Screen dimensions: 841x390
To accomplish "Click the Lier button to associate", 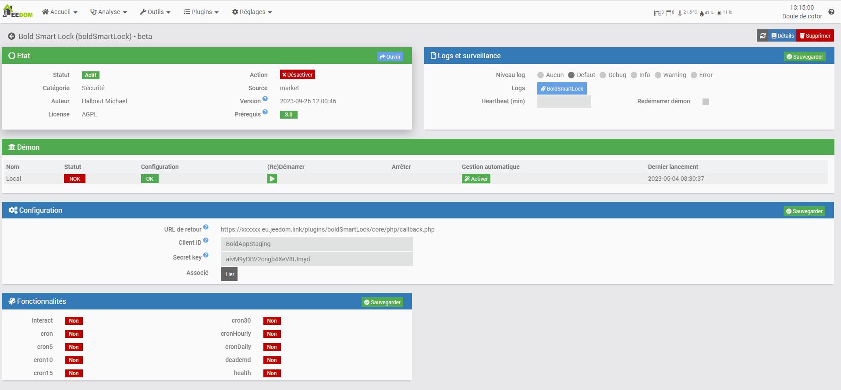I will (229, 274).
